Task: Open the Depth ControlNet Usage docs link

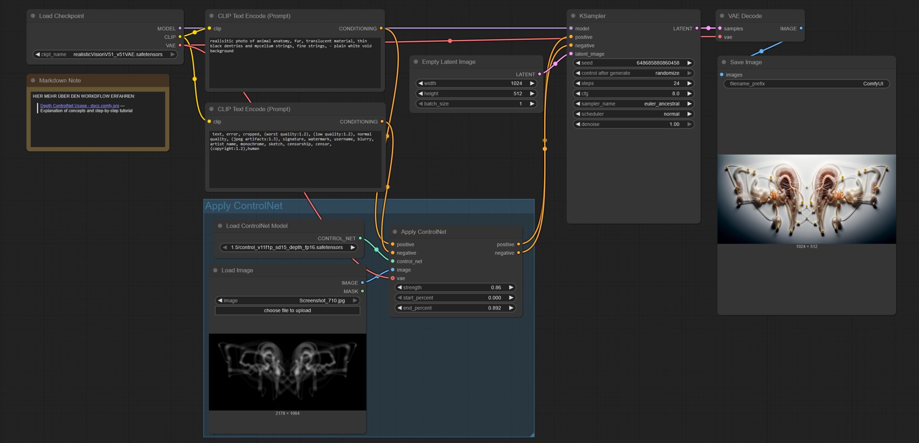Action: point(79,106)
